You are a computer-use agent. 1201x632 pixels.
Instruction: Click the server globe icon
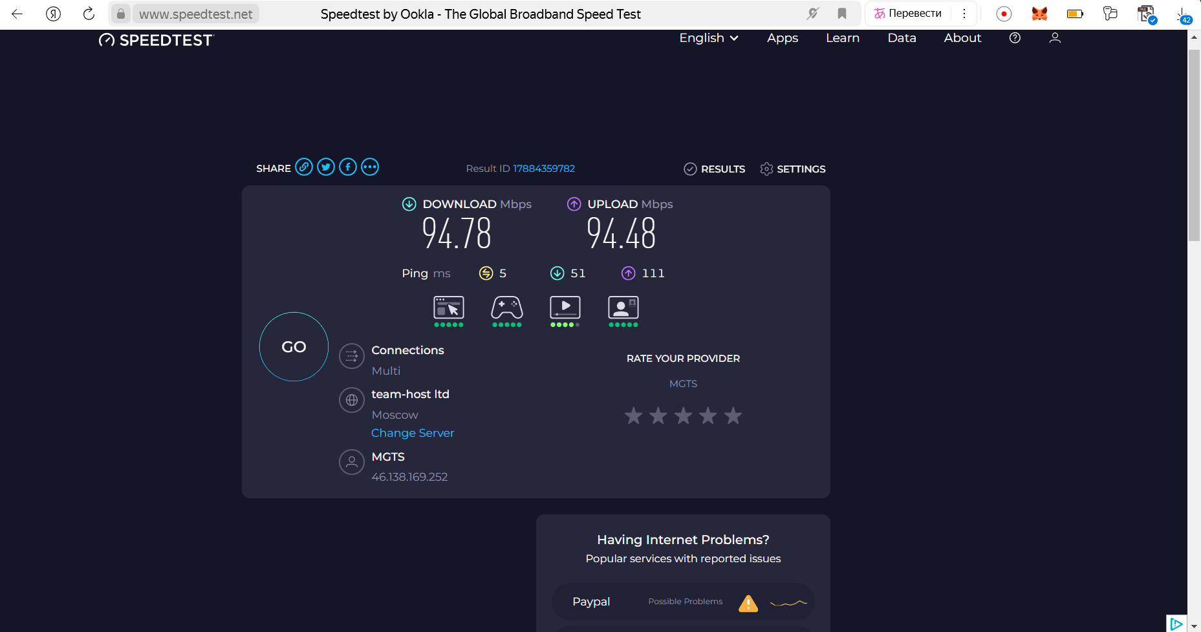click(x=352, y=400)
